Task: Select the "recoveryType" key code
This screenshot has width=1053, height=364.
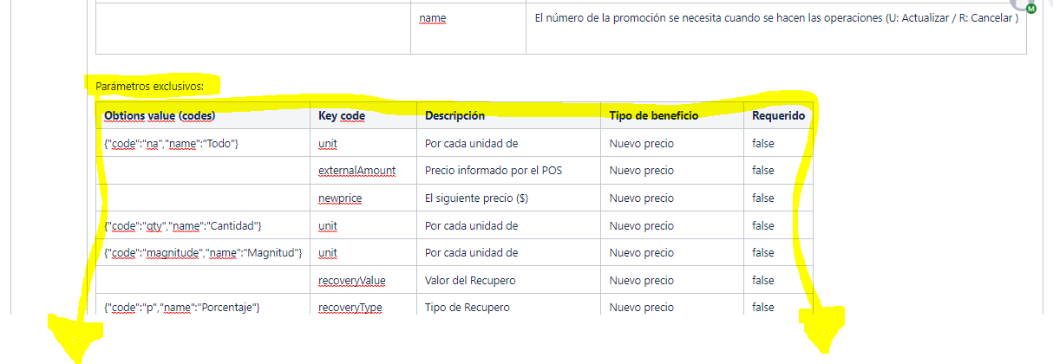Action: pos(350,308)
